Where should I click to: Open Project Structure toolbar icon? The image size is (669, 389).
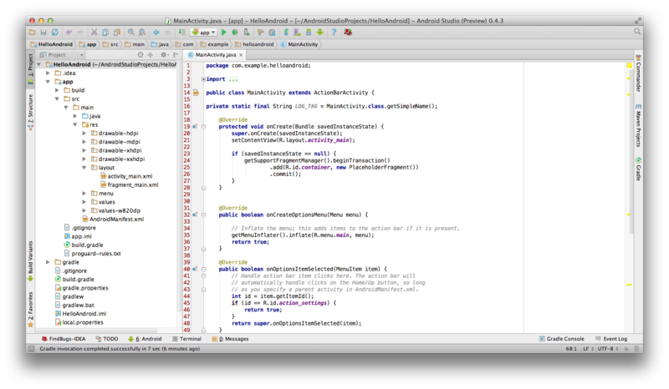[x=272, y=32]
